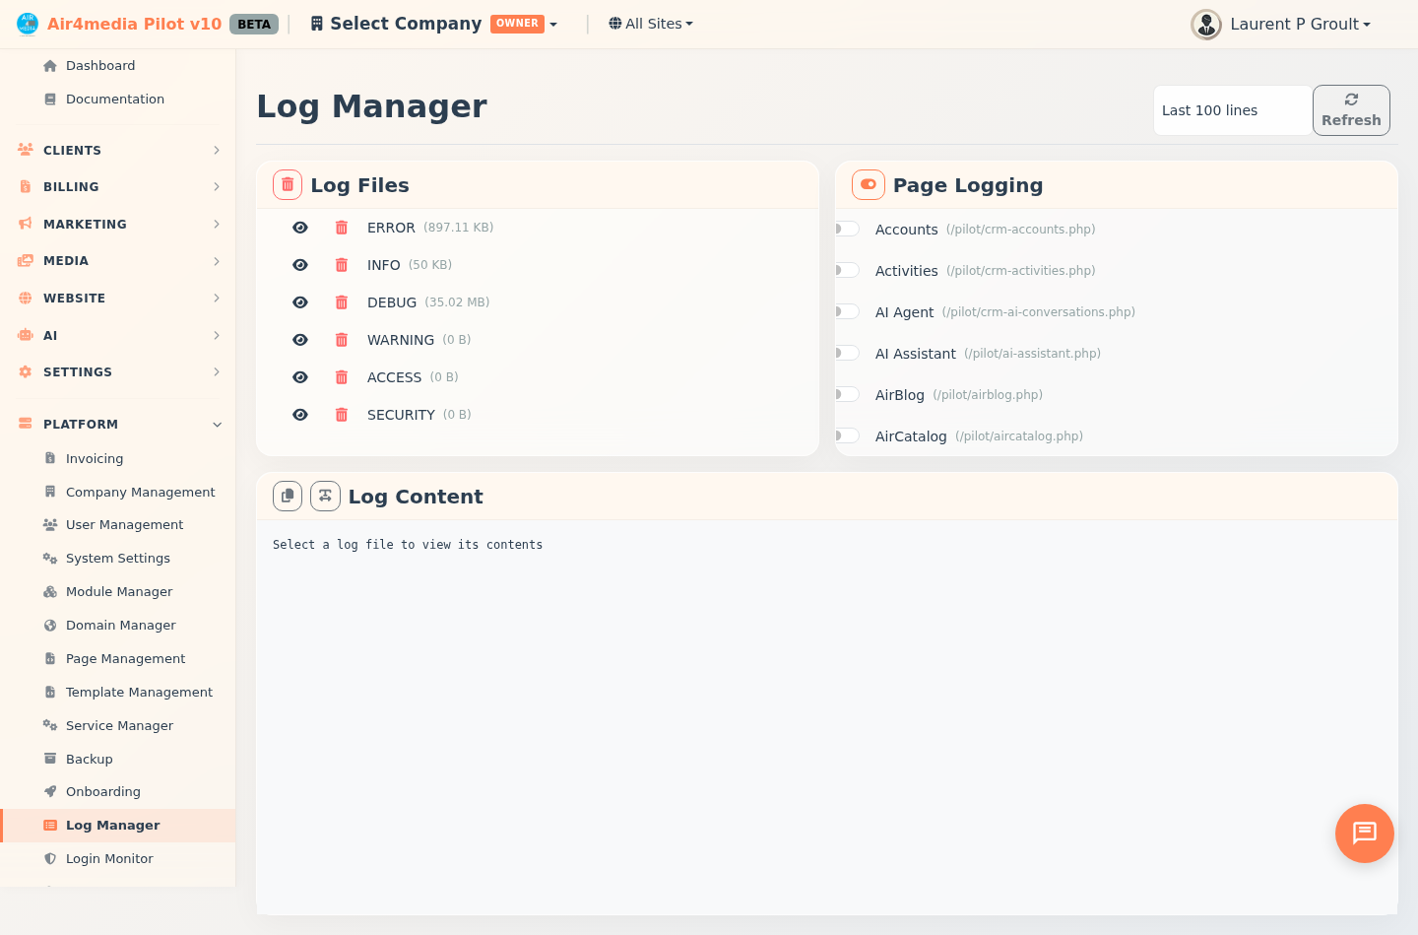The image size is (1418, 935).
Task: Click the trash icon beside Log Files heading
Action: (x=287, y=184)
